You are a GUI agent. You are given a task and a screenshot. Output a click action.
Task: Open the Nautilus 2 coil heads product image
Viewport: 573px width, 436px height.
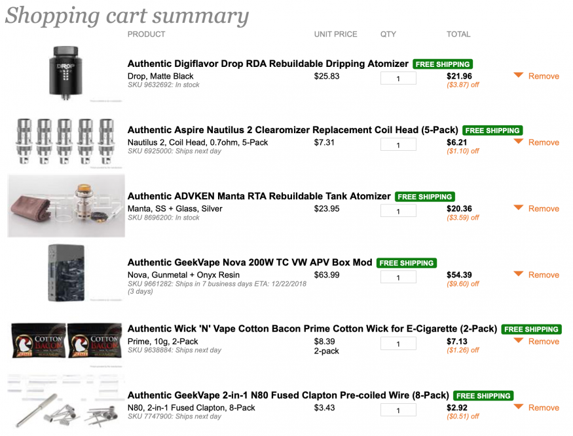pos(66,140)
